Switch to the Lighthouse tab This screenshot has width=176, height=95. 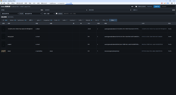point(53,3)
